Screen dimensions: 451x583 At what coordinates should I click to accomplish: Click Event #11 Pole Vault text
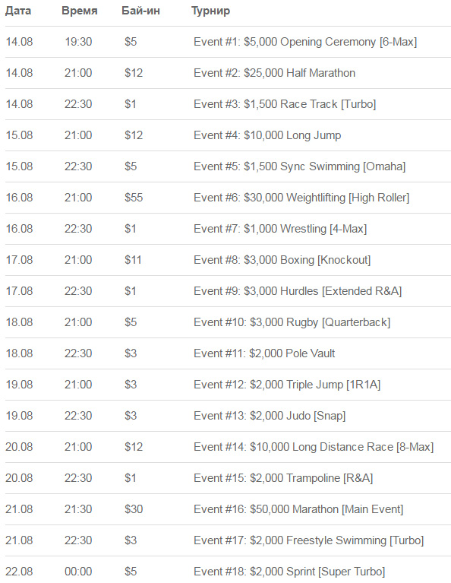[x=264, y=353]
